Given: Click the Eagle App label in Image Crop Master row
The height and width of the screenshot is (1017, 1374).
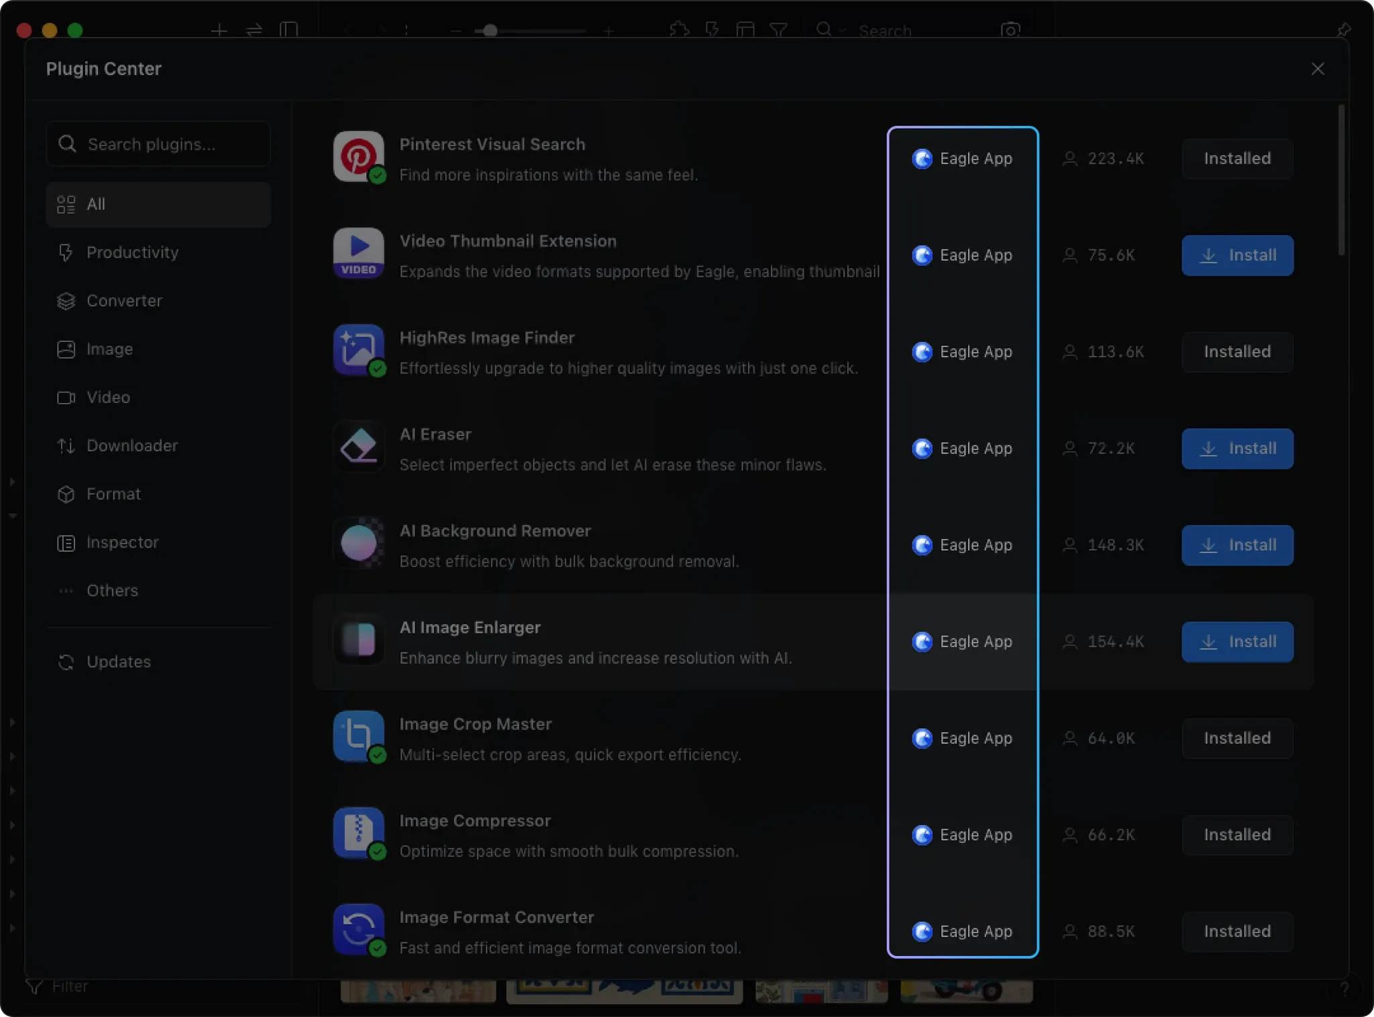Looking at the screenshot, I should [975, 738].
